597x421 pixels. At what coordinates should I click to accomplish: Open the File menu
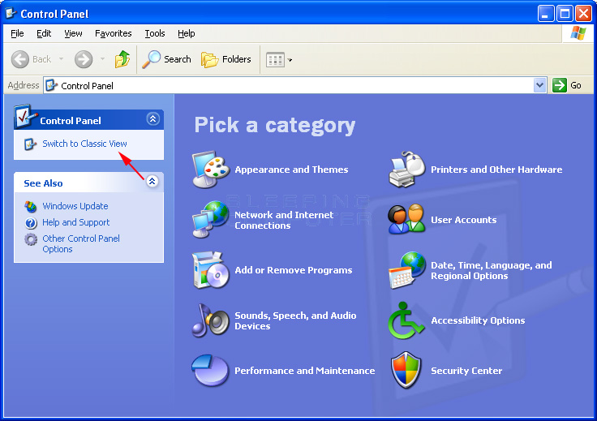tap(17, 33)
